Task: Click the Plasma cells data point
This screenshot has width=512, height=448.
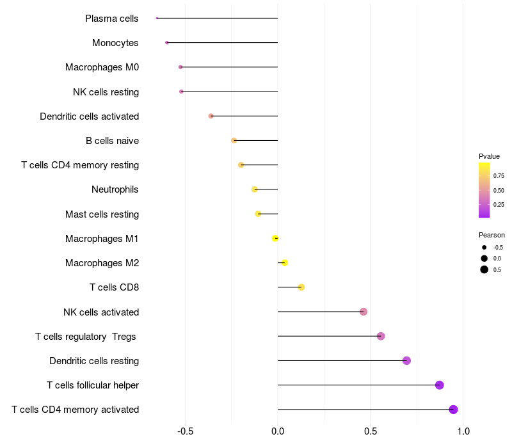Action: click(x=157, y=19)
